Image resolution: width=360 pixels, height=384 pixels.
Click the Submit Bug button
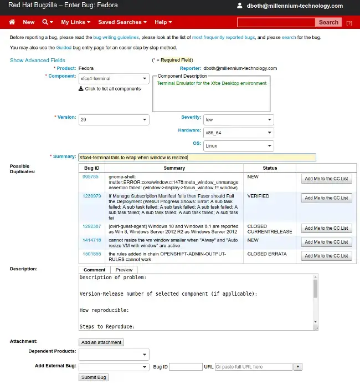(x=94, y=377)
